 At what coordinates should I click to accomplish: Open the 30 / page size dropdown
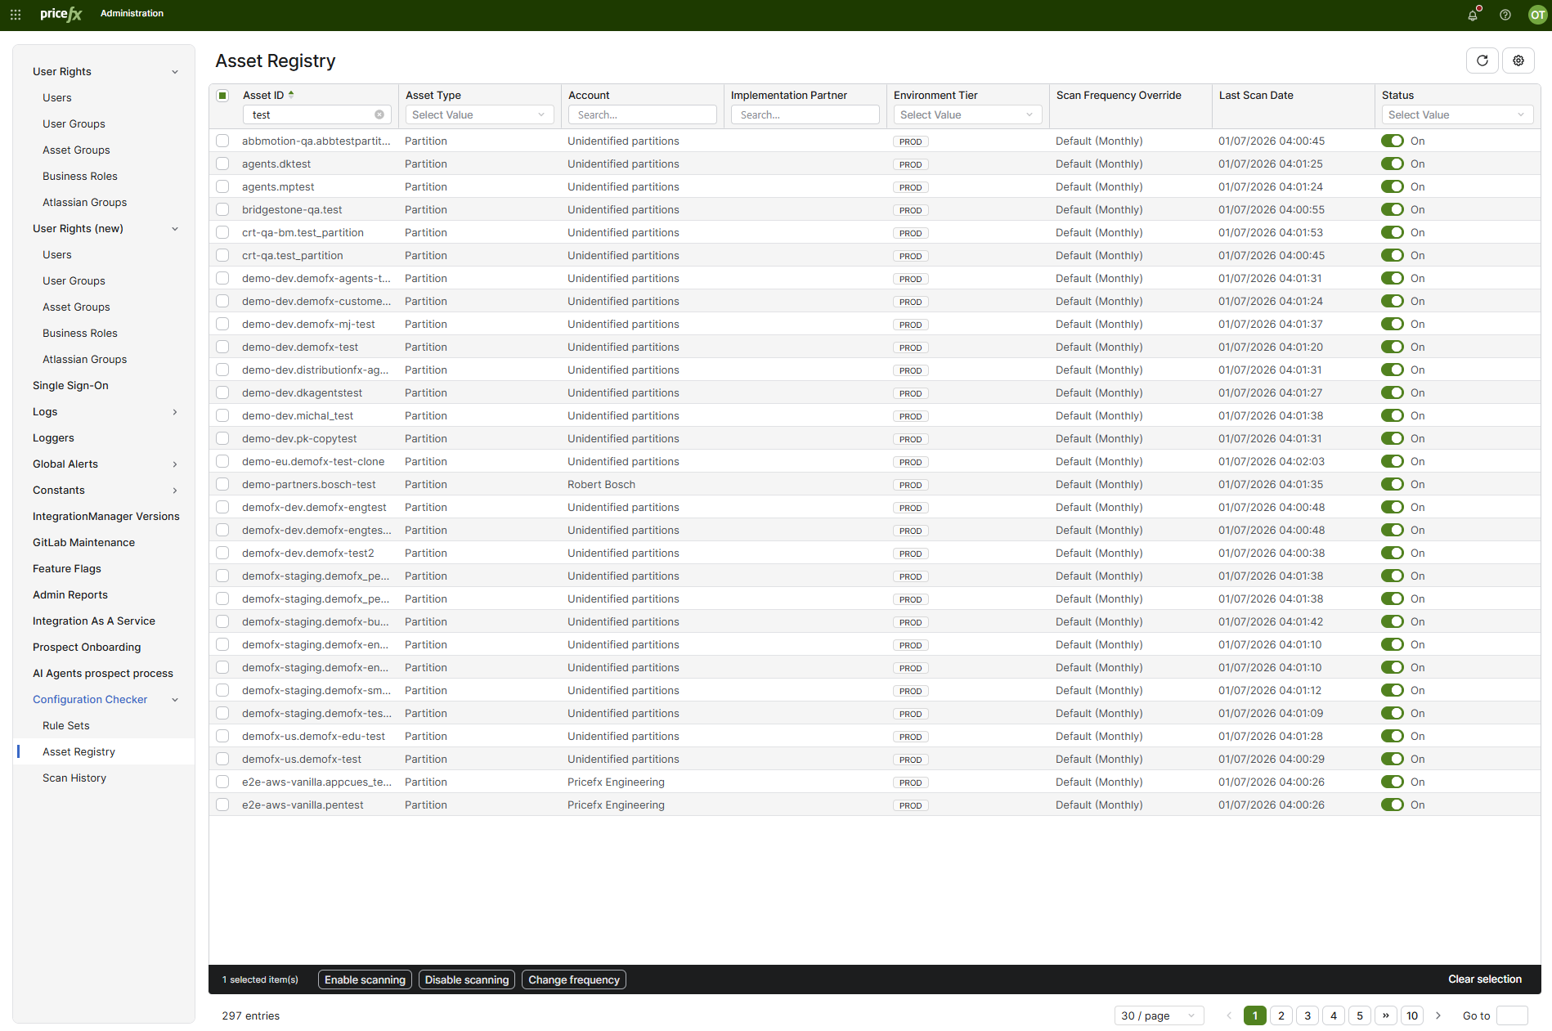coord(1159,1015)
